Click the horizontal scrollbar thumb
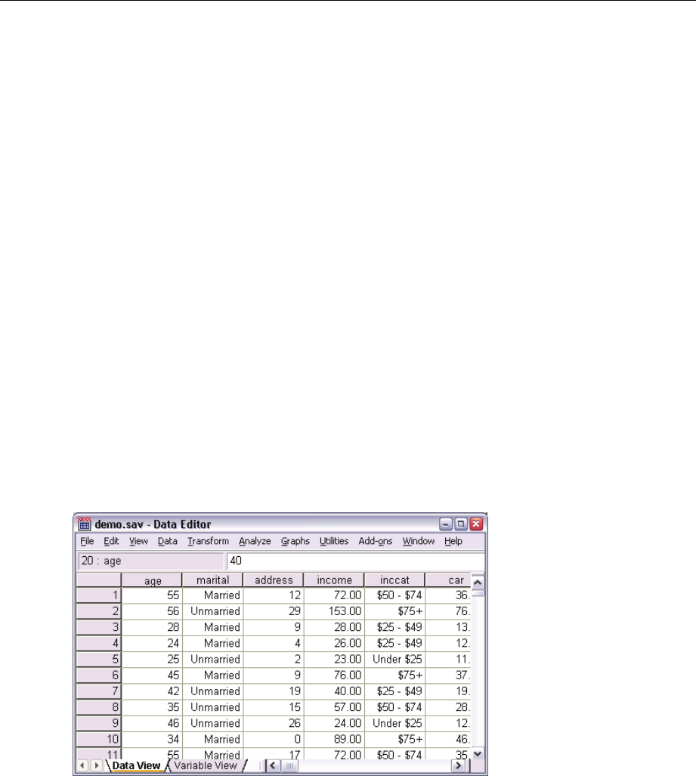This screenshot has width=696, height=776. (x=289, y=765)
